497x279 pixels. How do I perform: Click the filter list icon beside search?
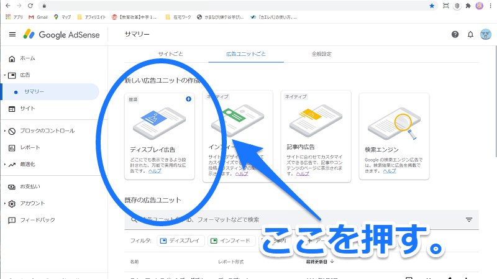(469, 220)
